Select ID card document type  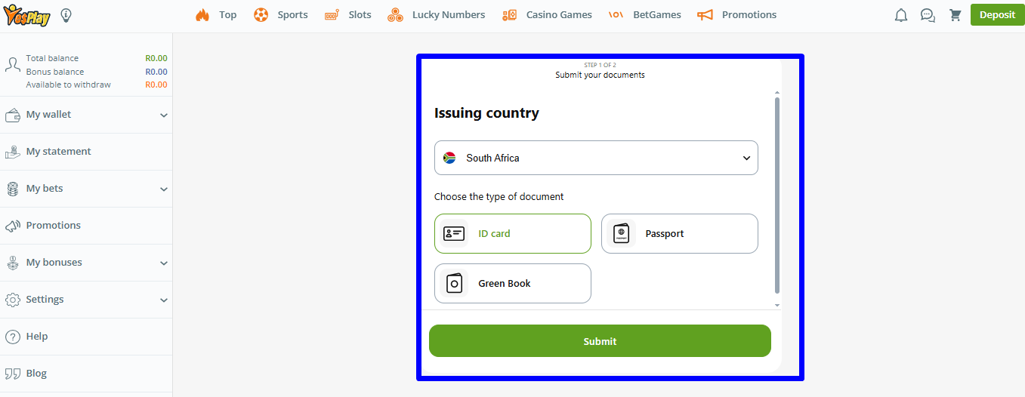(x=512, y=234)
